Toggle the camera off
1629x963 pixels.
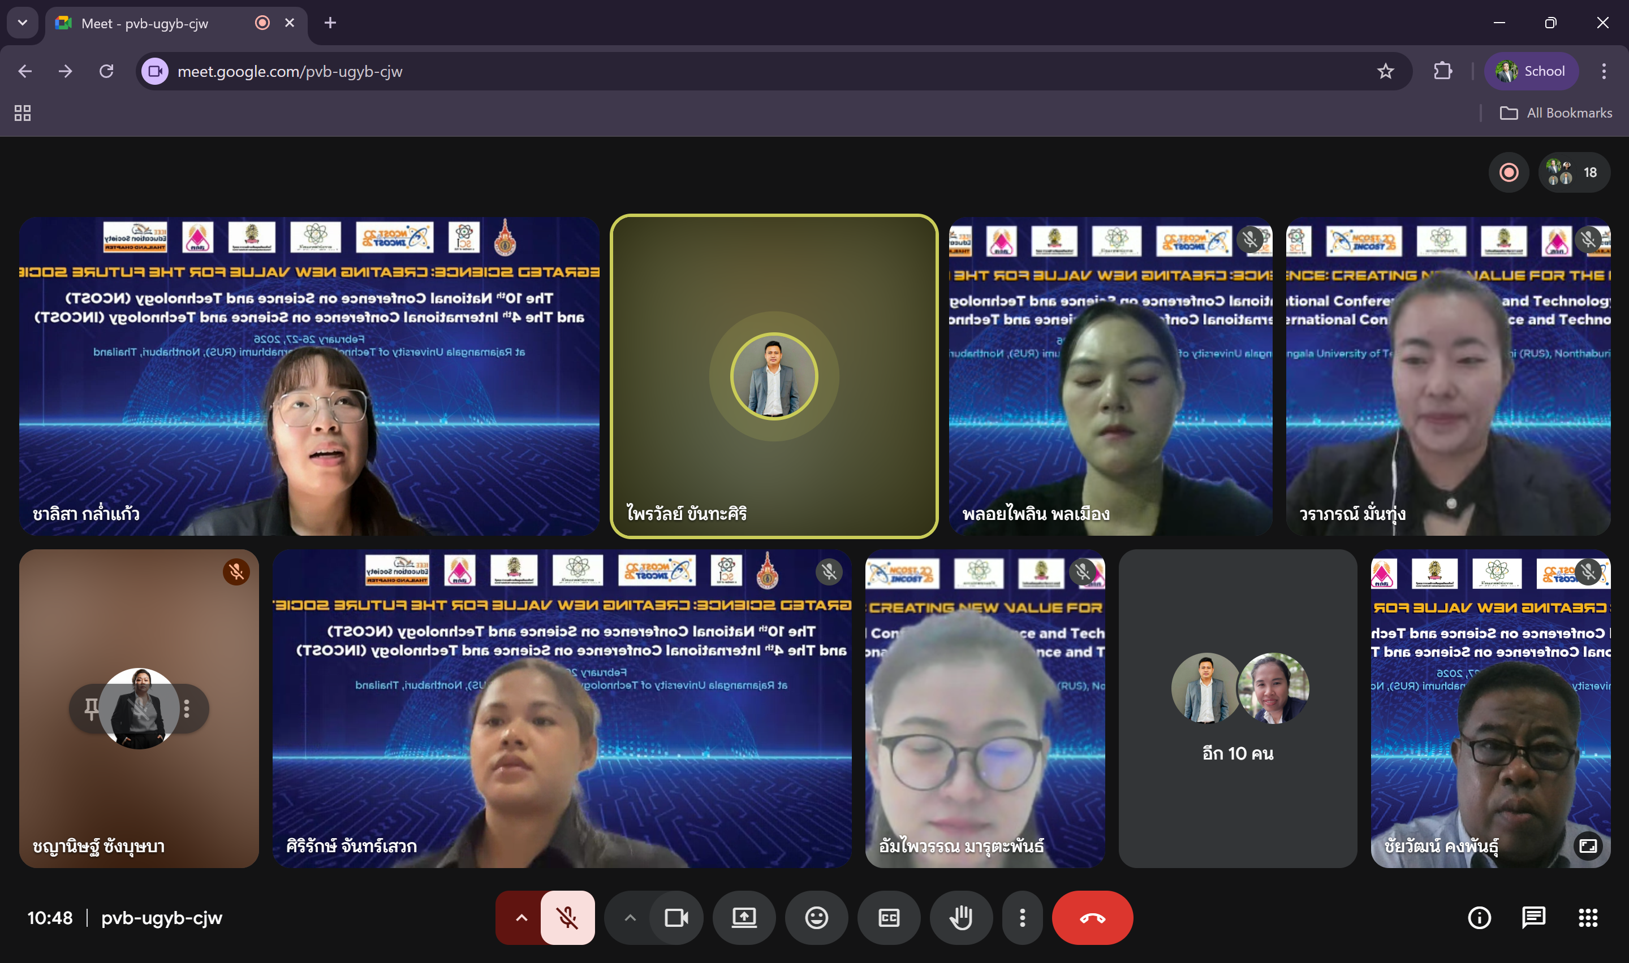click(676, 918)
